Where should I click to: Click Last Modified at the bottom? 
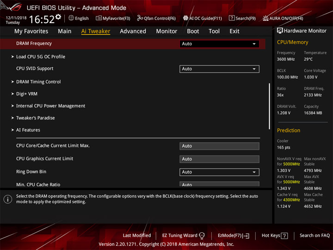tap(137, 236)
